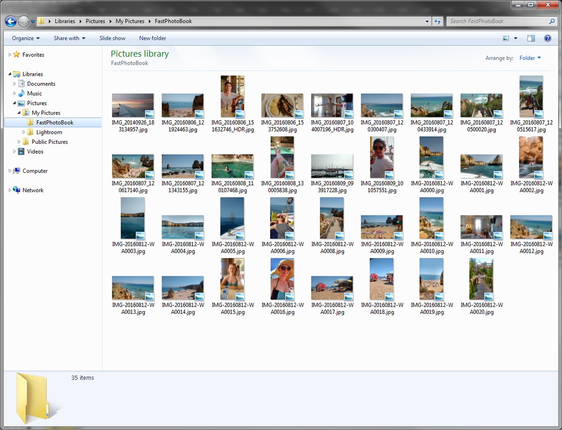Viewport: 562px width, 430px height.
Task: Click the Computer icon in sidebar
Action: [x=16, y=171]
